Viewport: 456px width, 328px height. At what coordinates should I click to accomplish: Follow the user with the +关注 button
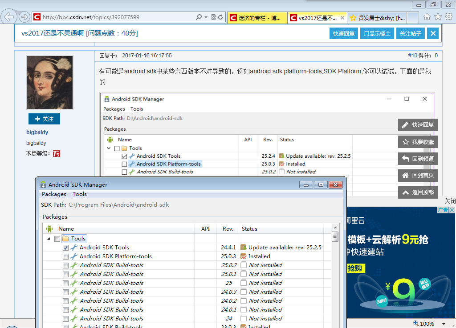coord(44,119)
